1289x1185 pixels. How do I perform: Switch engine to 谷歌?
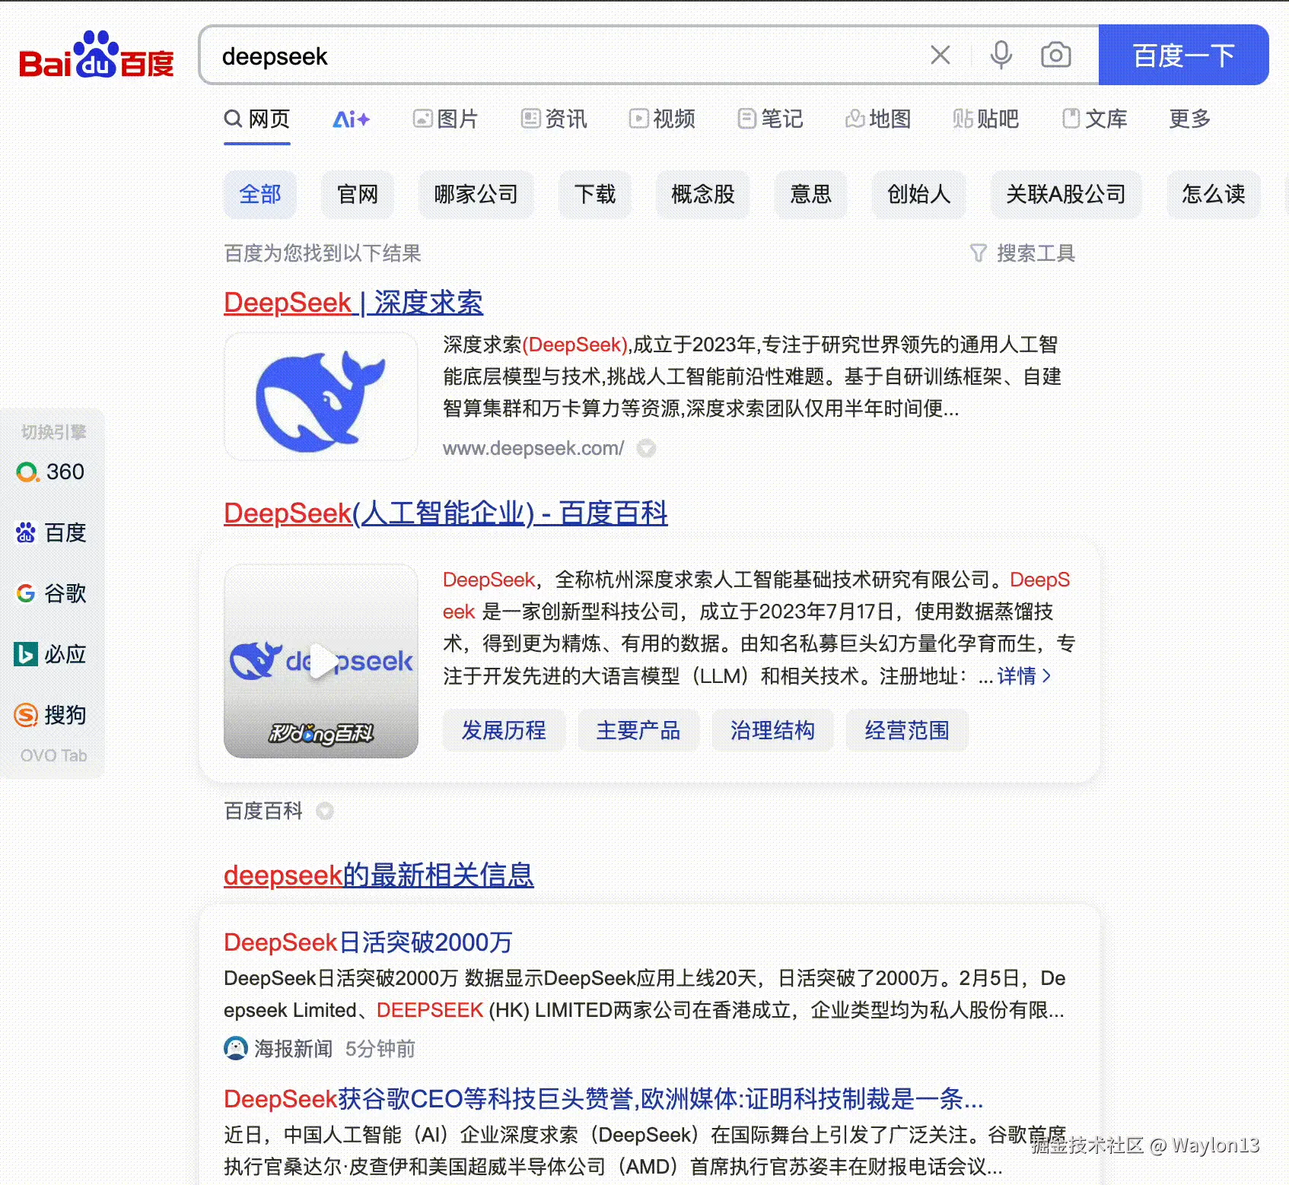(51, 593)
